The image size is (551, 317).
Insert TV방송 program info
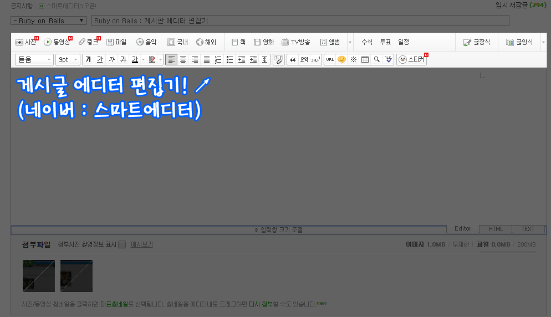click(x=296, y=42)
